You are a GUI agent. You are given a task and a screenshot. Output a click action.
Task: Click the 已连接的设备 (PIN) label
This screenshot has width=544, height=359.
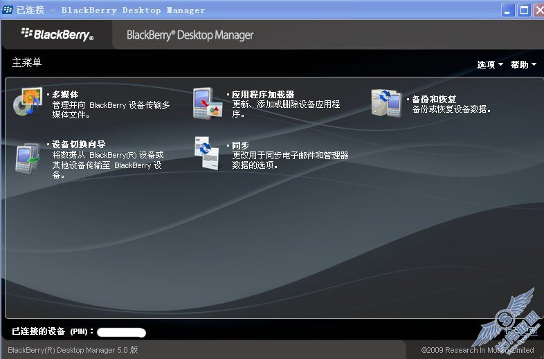click(x=53, y=331)
